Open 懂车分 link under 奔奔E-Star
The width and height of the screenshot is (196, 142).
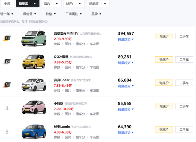click(x=81, y=91)
